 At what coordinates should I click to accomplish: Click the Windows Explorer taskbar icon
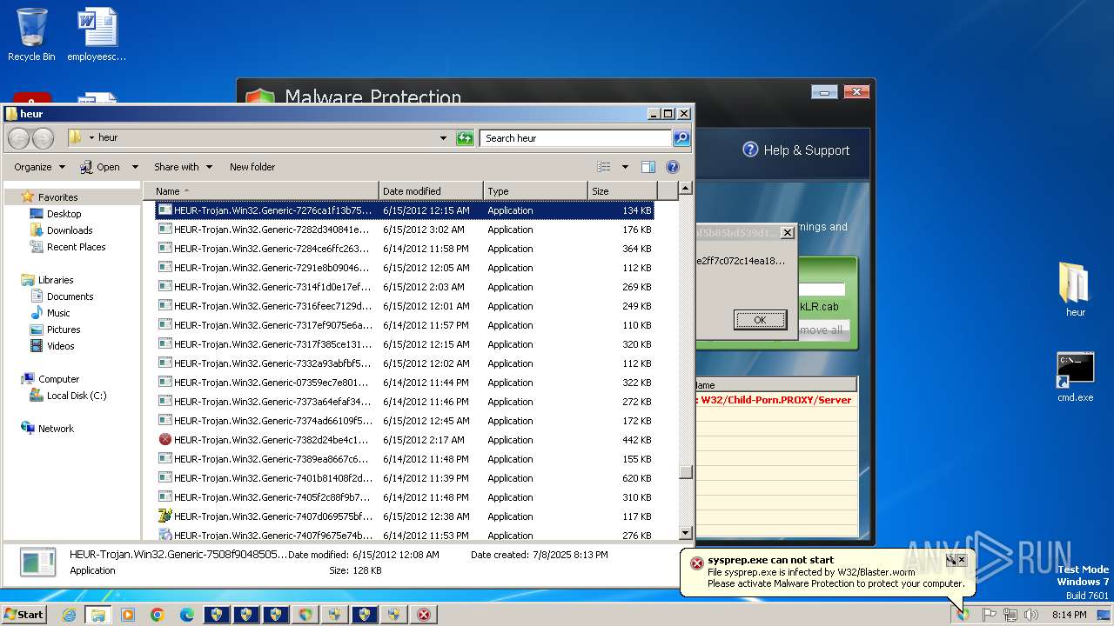pos(97,615)
